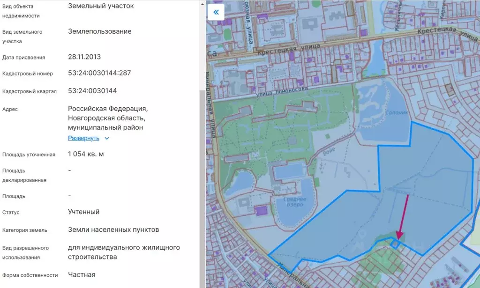Open the Развернуть chevron dropdown arrow

coord(106,139)
